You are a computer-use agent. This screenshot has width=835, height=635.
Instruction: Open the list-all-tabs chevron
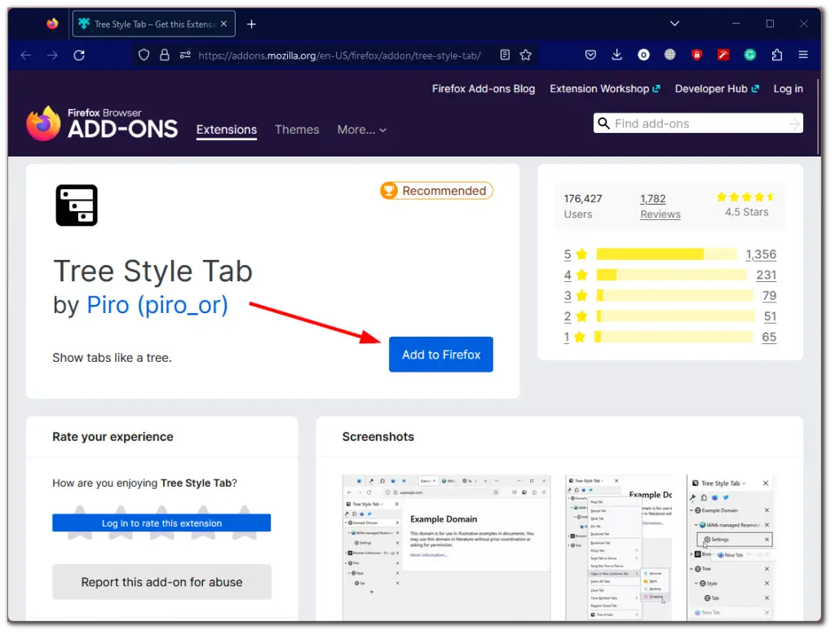(x=674, y=23)
